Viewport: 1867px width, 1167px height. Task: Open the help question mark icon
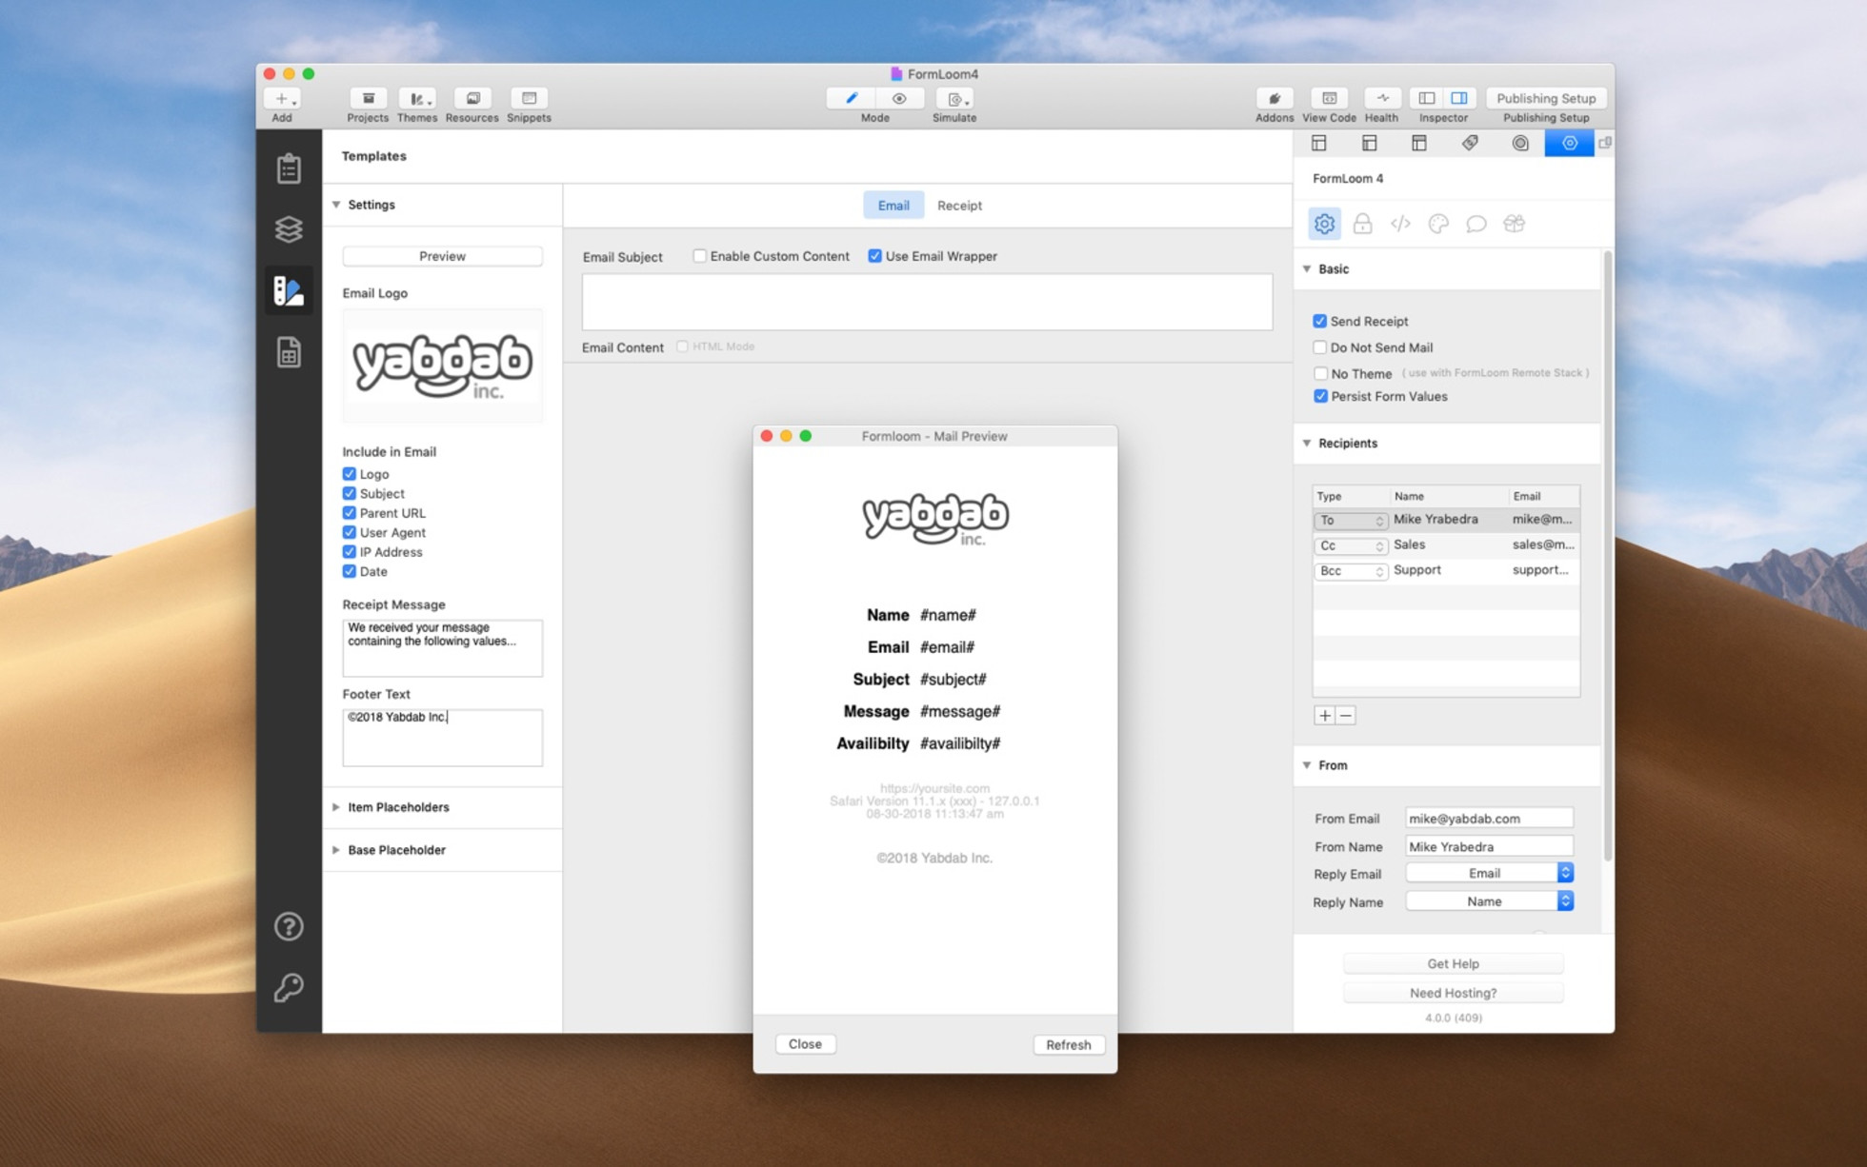(289, 926)
